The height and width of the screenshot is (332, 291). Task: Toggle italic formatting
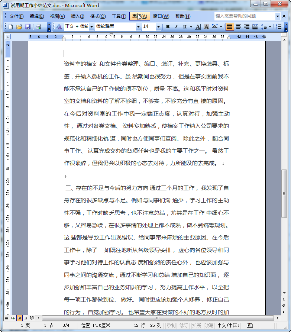(176, 27)
